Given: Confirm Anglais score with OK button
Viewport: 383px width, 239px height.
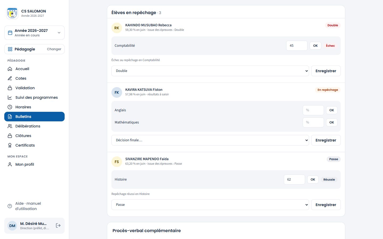Looking at the screenshot, I should [332, 110].
